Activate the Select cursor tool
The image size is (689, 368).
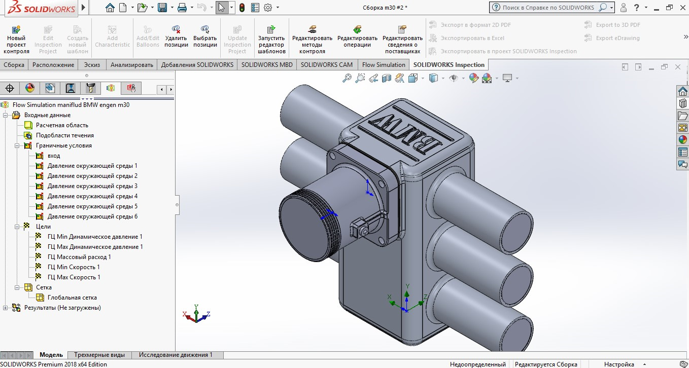pyautogui.click(x=221, y=8)
